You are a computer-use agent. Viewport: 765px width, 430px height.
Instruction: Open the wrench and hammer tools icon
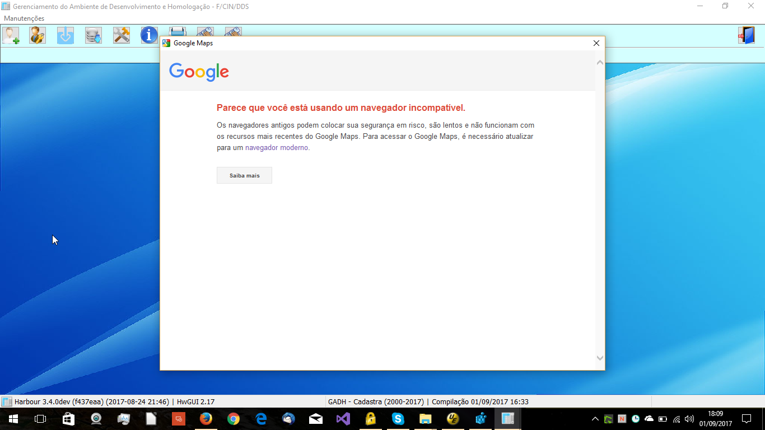pos(122,35)
